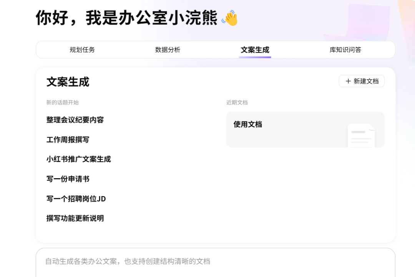
Task: Switch to the 数据分析 tab
Action: click(168, 49)
